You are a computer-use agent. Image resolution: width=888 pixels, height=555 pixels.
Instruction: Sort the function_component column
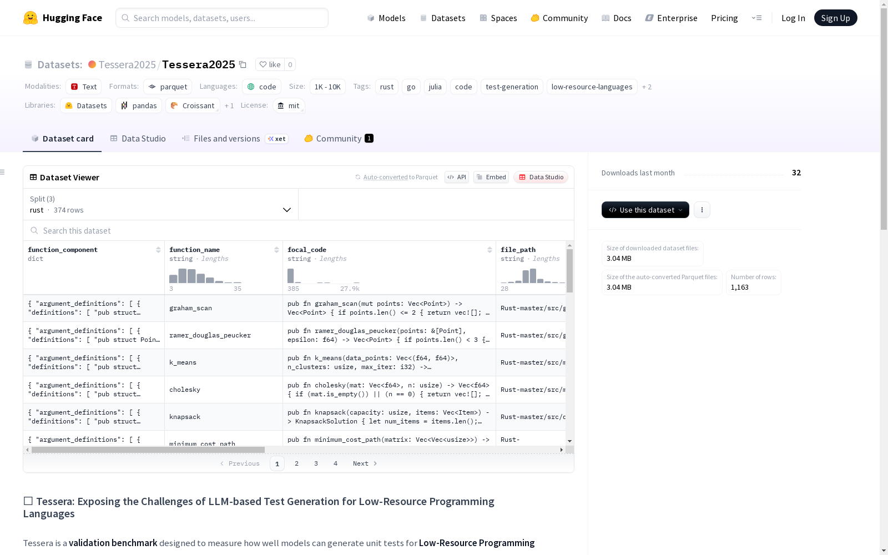click(x=158, y=250)
